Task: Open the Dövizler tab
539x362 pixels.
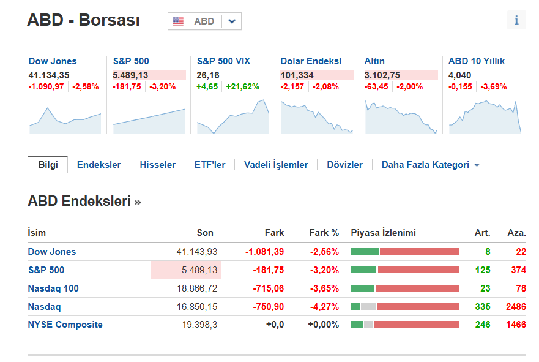Action: tap(344, 165)
